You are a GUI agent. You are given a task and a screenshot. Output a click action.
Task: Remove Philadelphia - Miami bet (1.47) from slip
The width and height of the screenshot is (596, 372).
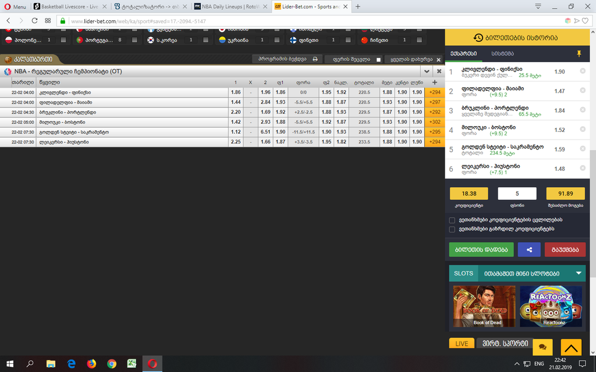point(582,90)
